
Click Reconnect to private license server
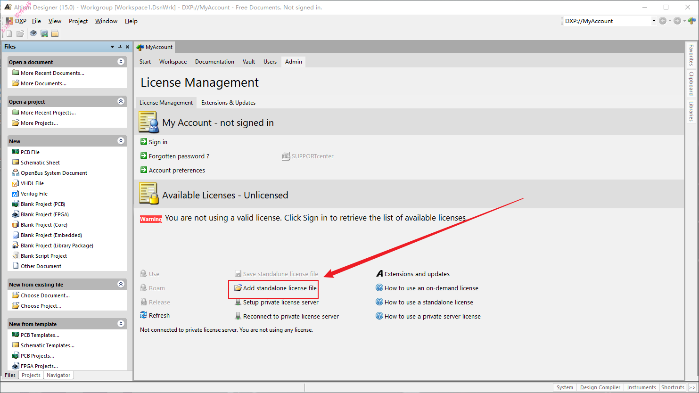tap(291, 316)
